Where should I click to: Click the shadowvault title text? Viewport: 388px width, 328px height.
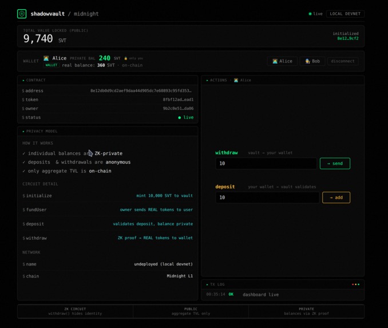tap(47, 14)
